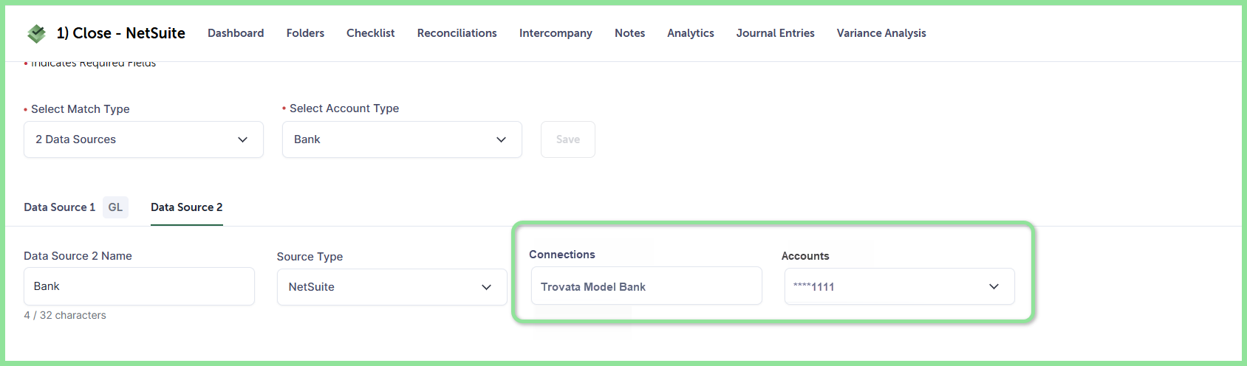Go to the Notes section
1247x366 pixels.
coord(630,33)
